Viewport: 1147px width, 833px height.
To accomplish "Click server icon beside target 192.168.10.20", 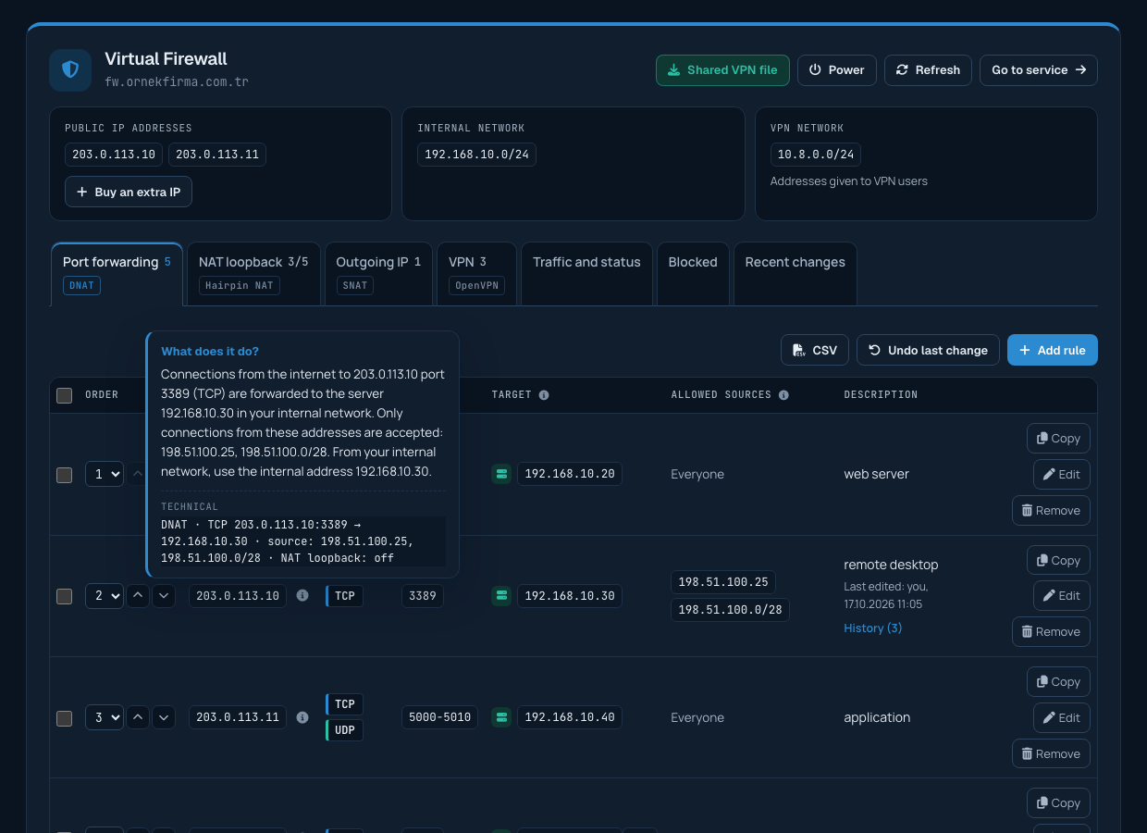I will pyautogui.click(x=501, y=474).
